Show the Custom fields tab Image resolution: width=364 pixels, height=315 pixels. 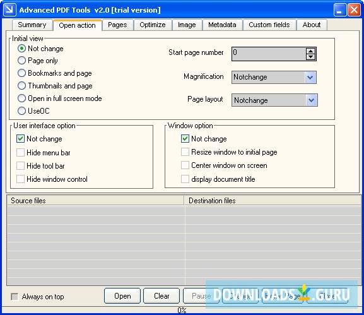269,25
